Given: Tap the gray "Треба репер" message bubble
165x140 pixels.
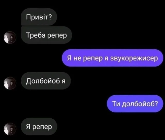Looking at the screenshot, I should [46, 35].
